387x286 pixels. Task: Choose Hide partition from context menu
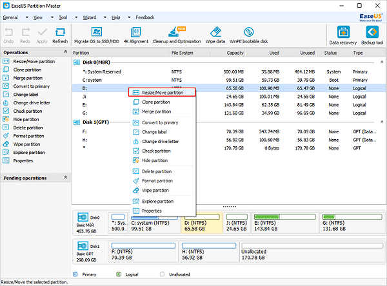[162, 160]
